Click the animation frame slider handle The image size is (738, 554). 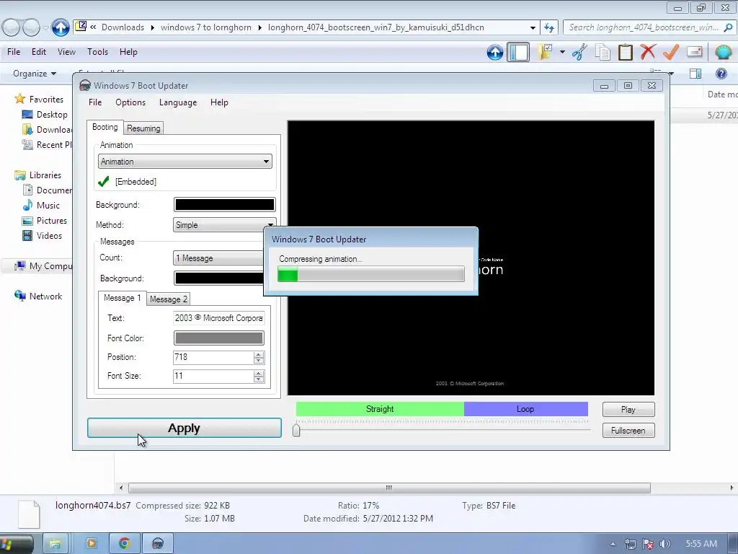296,430
